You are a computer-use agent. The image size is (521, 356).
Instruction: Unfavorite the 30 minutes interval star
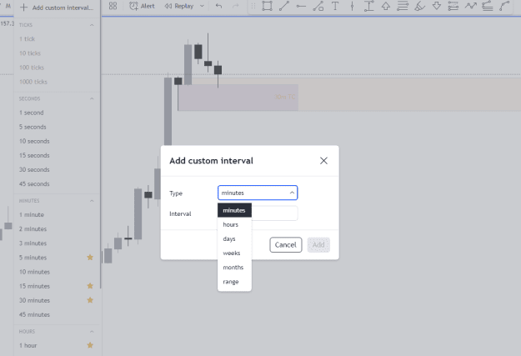(90, 300)
